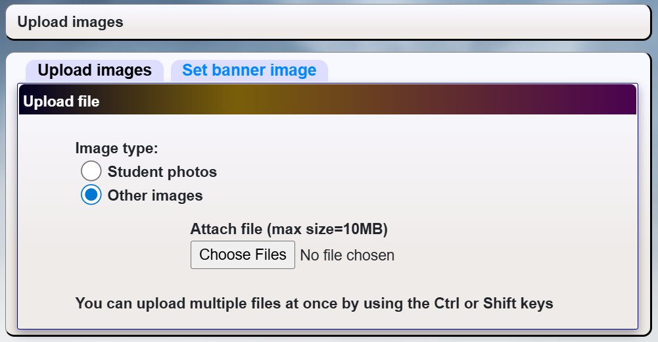Click the "No file chosen" text
The image size is (658, 342).
click(x=347, y=255)
